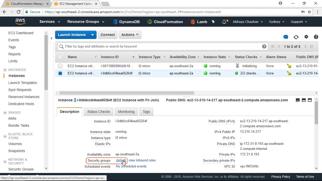Open the Sydney region selector
Screen dimensions: 322x181
pyautogui.click(x=277, y=22)
